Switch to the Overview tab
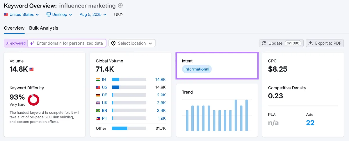The image size is (349, 141). (14, 28)
